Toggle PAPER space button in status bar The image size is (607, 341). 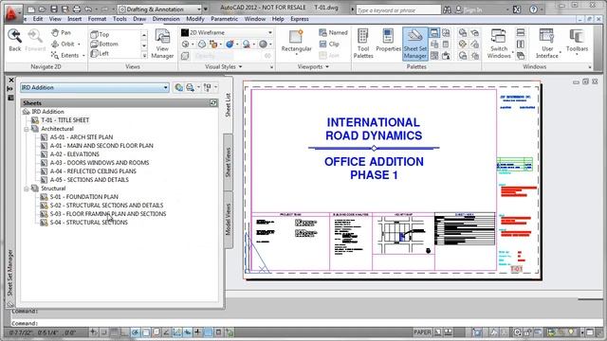[422, 332]
